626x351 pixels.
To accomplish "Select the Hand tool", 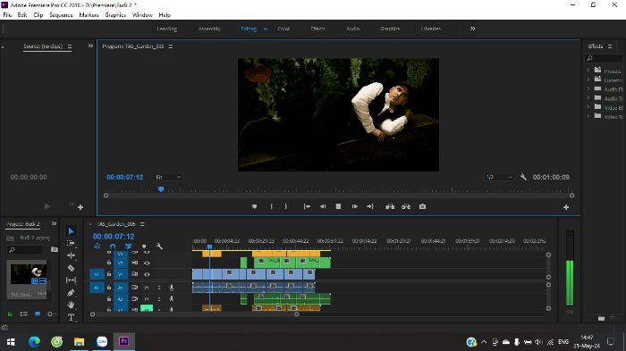I will coord(71,305).
